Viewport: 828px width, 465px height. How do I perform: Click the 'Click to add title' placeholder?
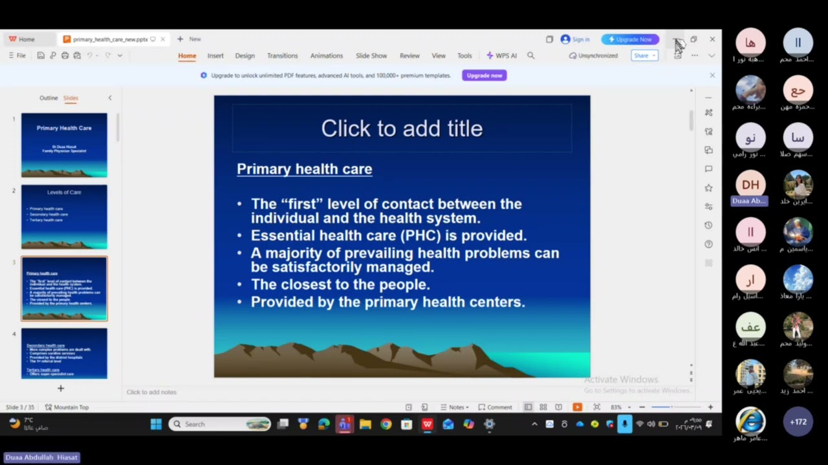click(x=402, y=129)
